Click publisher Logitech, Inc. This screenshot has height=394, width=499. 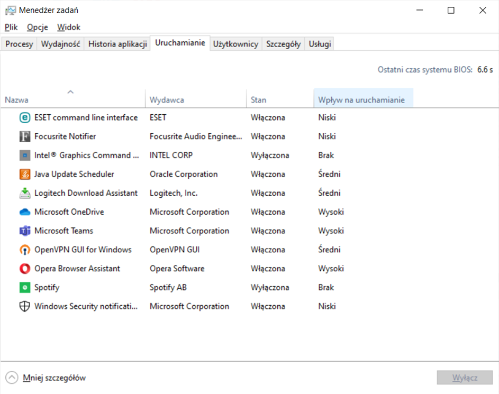point(174,193)
